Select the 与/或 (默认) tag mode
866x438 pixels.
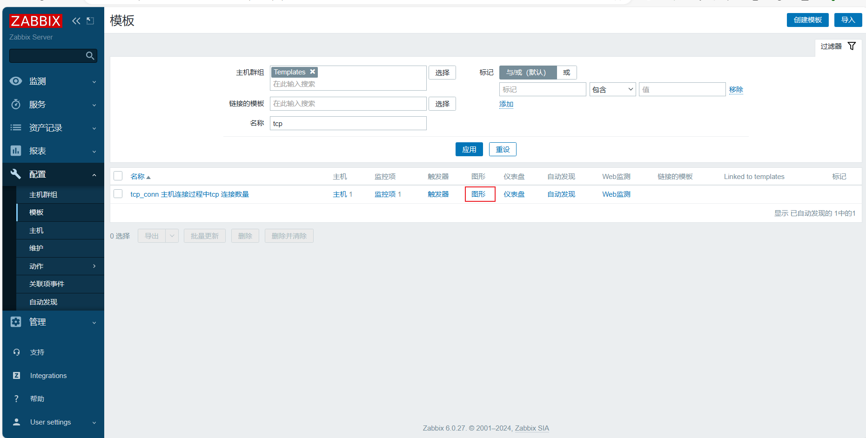point(528,73)
